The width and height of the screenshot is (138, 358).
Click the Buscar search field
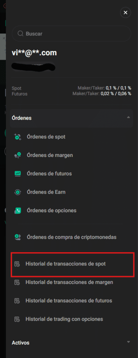pyautogui.click(x=71, y=34)
